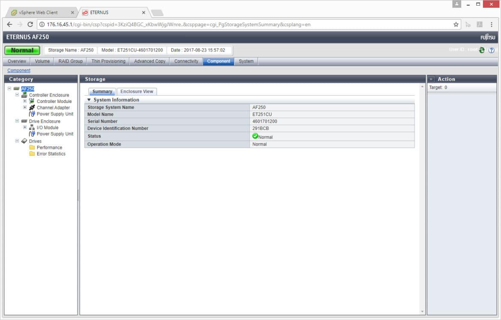
Task: Go back with browser back arrow
Action: [x=9, y=24]
